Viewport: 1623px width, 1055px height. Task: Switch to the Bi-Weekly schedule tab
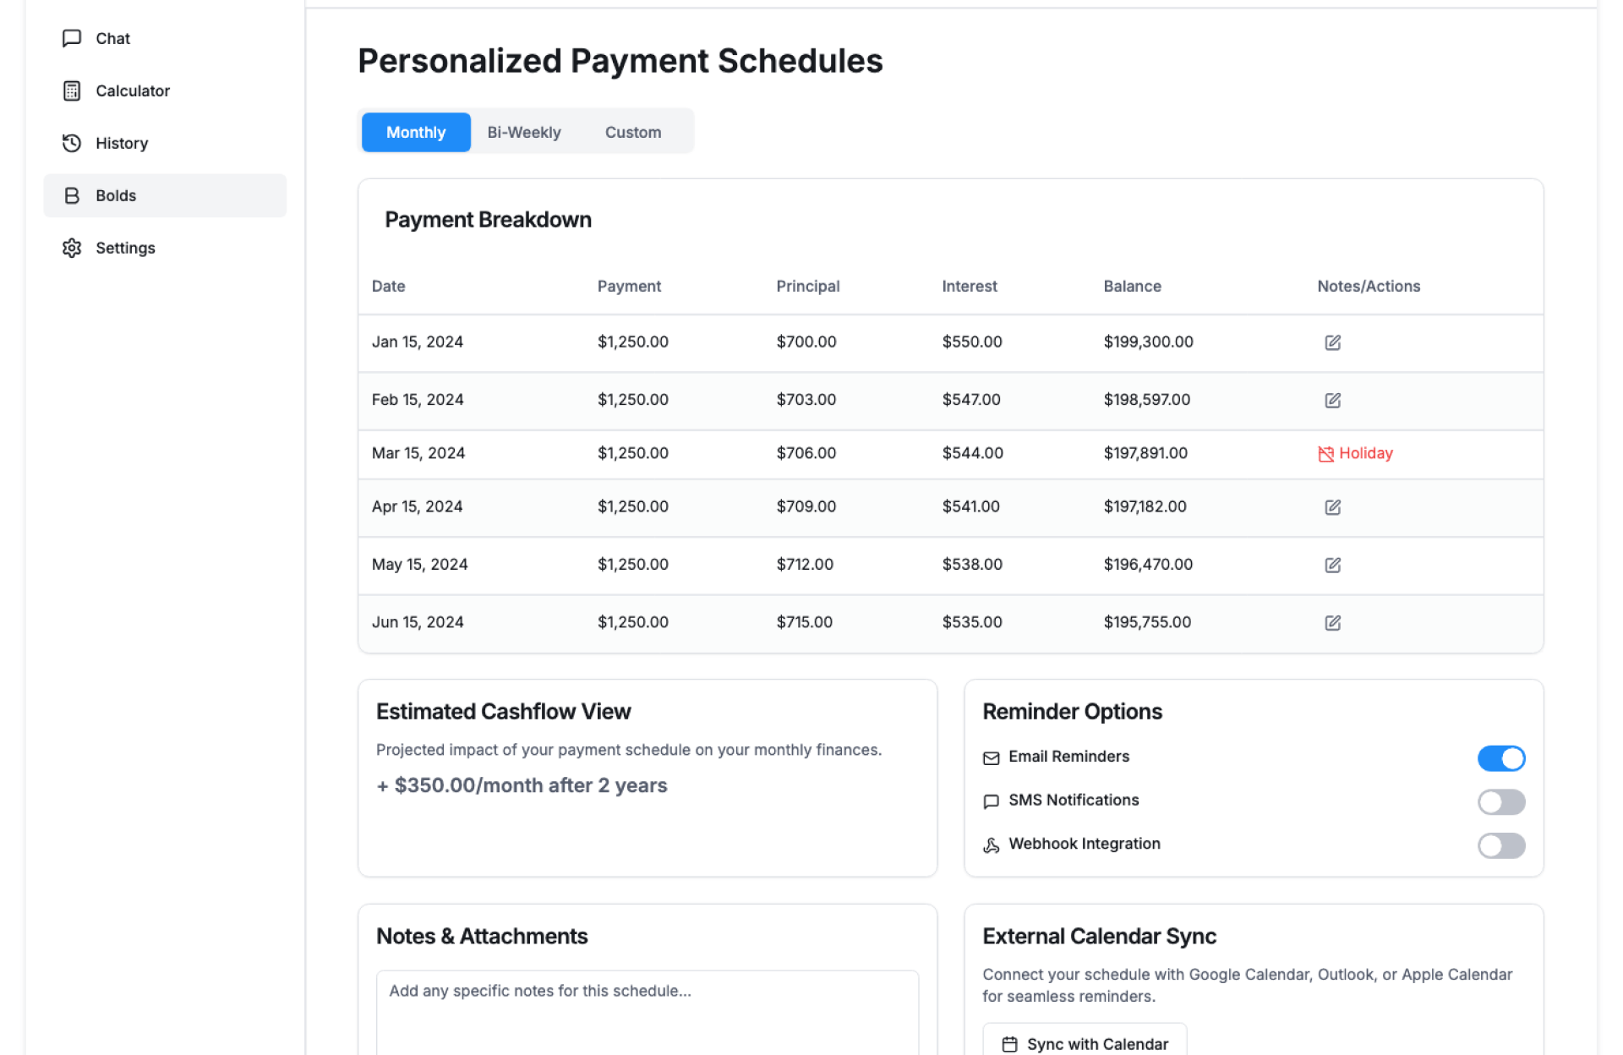523,132
